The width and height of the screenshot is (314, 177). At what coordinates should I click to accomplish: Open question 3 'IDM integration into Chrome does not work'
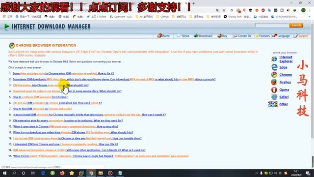point(51,85)
